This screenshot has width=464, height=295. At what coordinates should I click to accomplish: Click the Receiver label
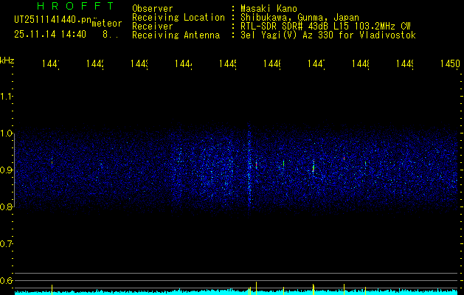[x=153, y=27]
